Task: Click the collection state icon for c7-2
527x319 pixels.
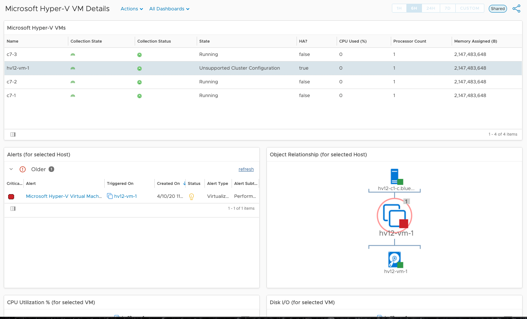Action: [73, 82]
